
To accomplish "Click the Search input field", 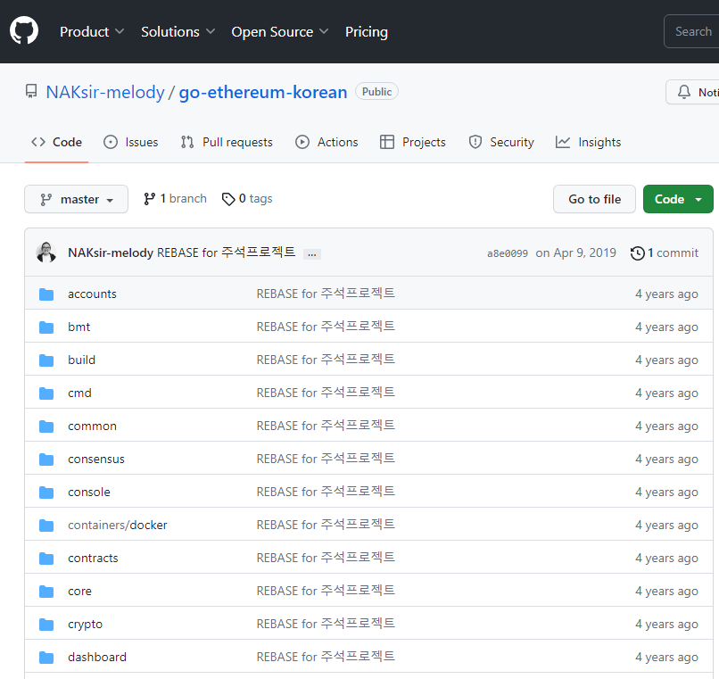I will click(x=691, y=31).
